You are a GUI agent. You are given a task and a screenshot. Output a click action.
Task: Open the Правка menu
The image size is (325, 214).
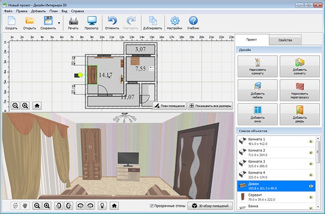pyautogui.click(x=22, y=11)
